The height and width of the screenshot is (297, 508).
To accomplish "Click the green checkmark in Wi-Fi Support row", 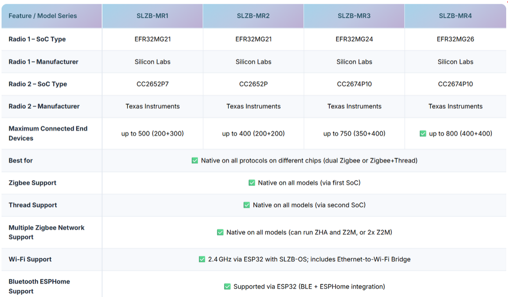I will click(x=202, y=259).
